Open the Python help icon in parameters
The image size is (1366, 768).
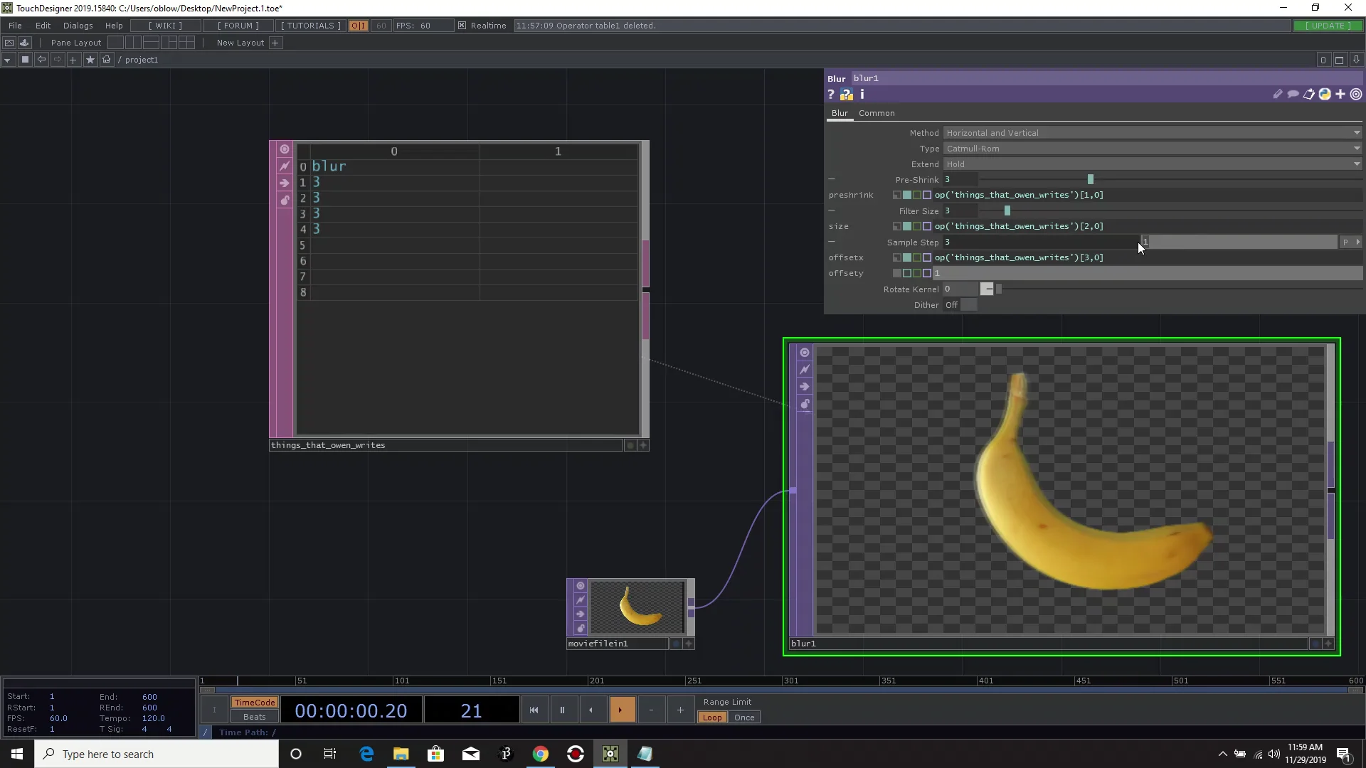pyautogui.click(x=846, y=95)
